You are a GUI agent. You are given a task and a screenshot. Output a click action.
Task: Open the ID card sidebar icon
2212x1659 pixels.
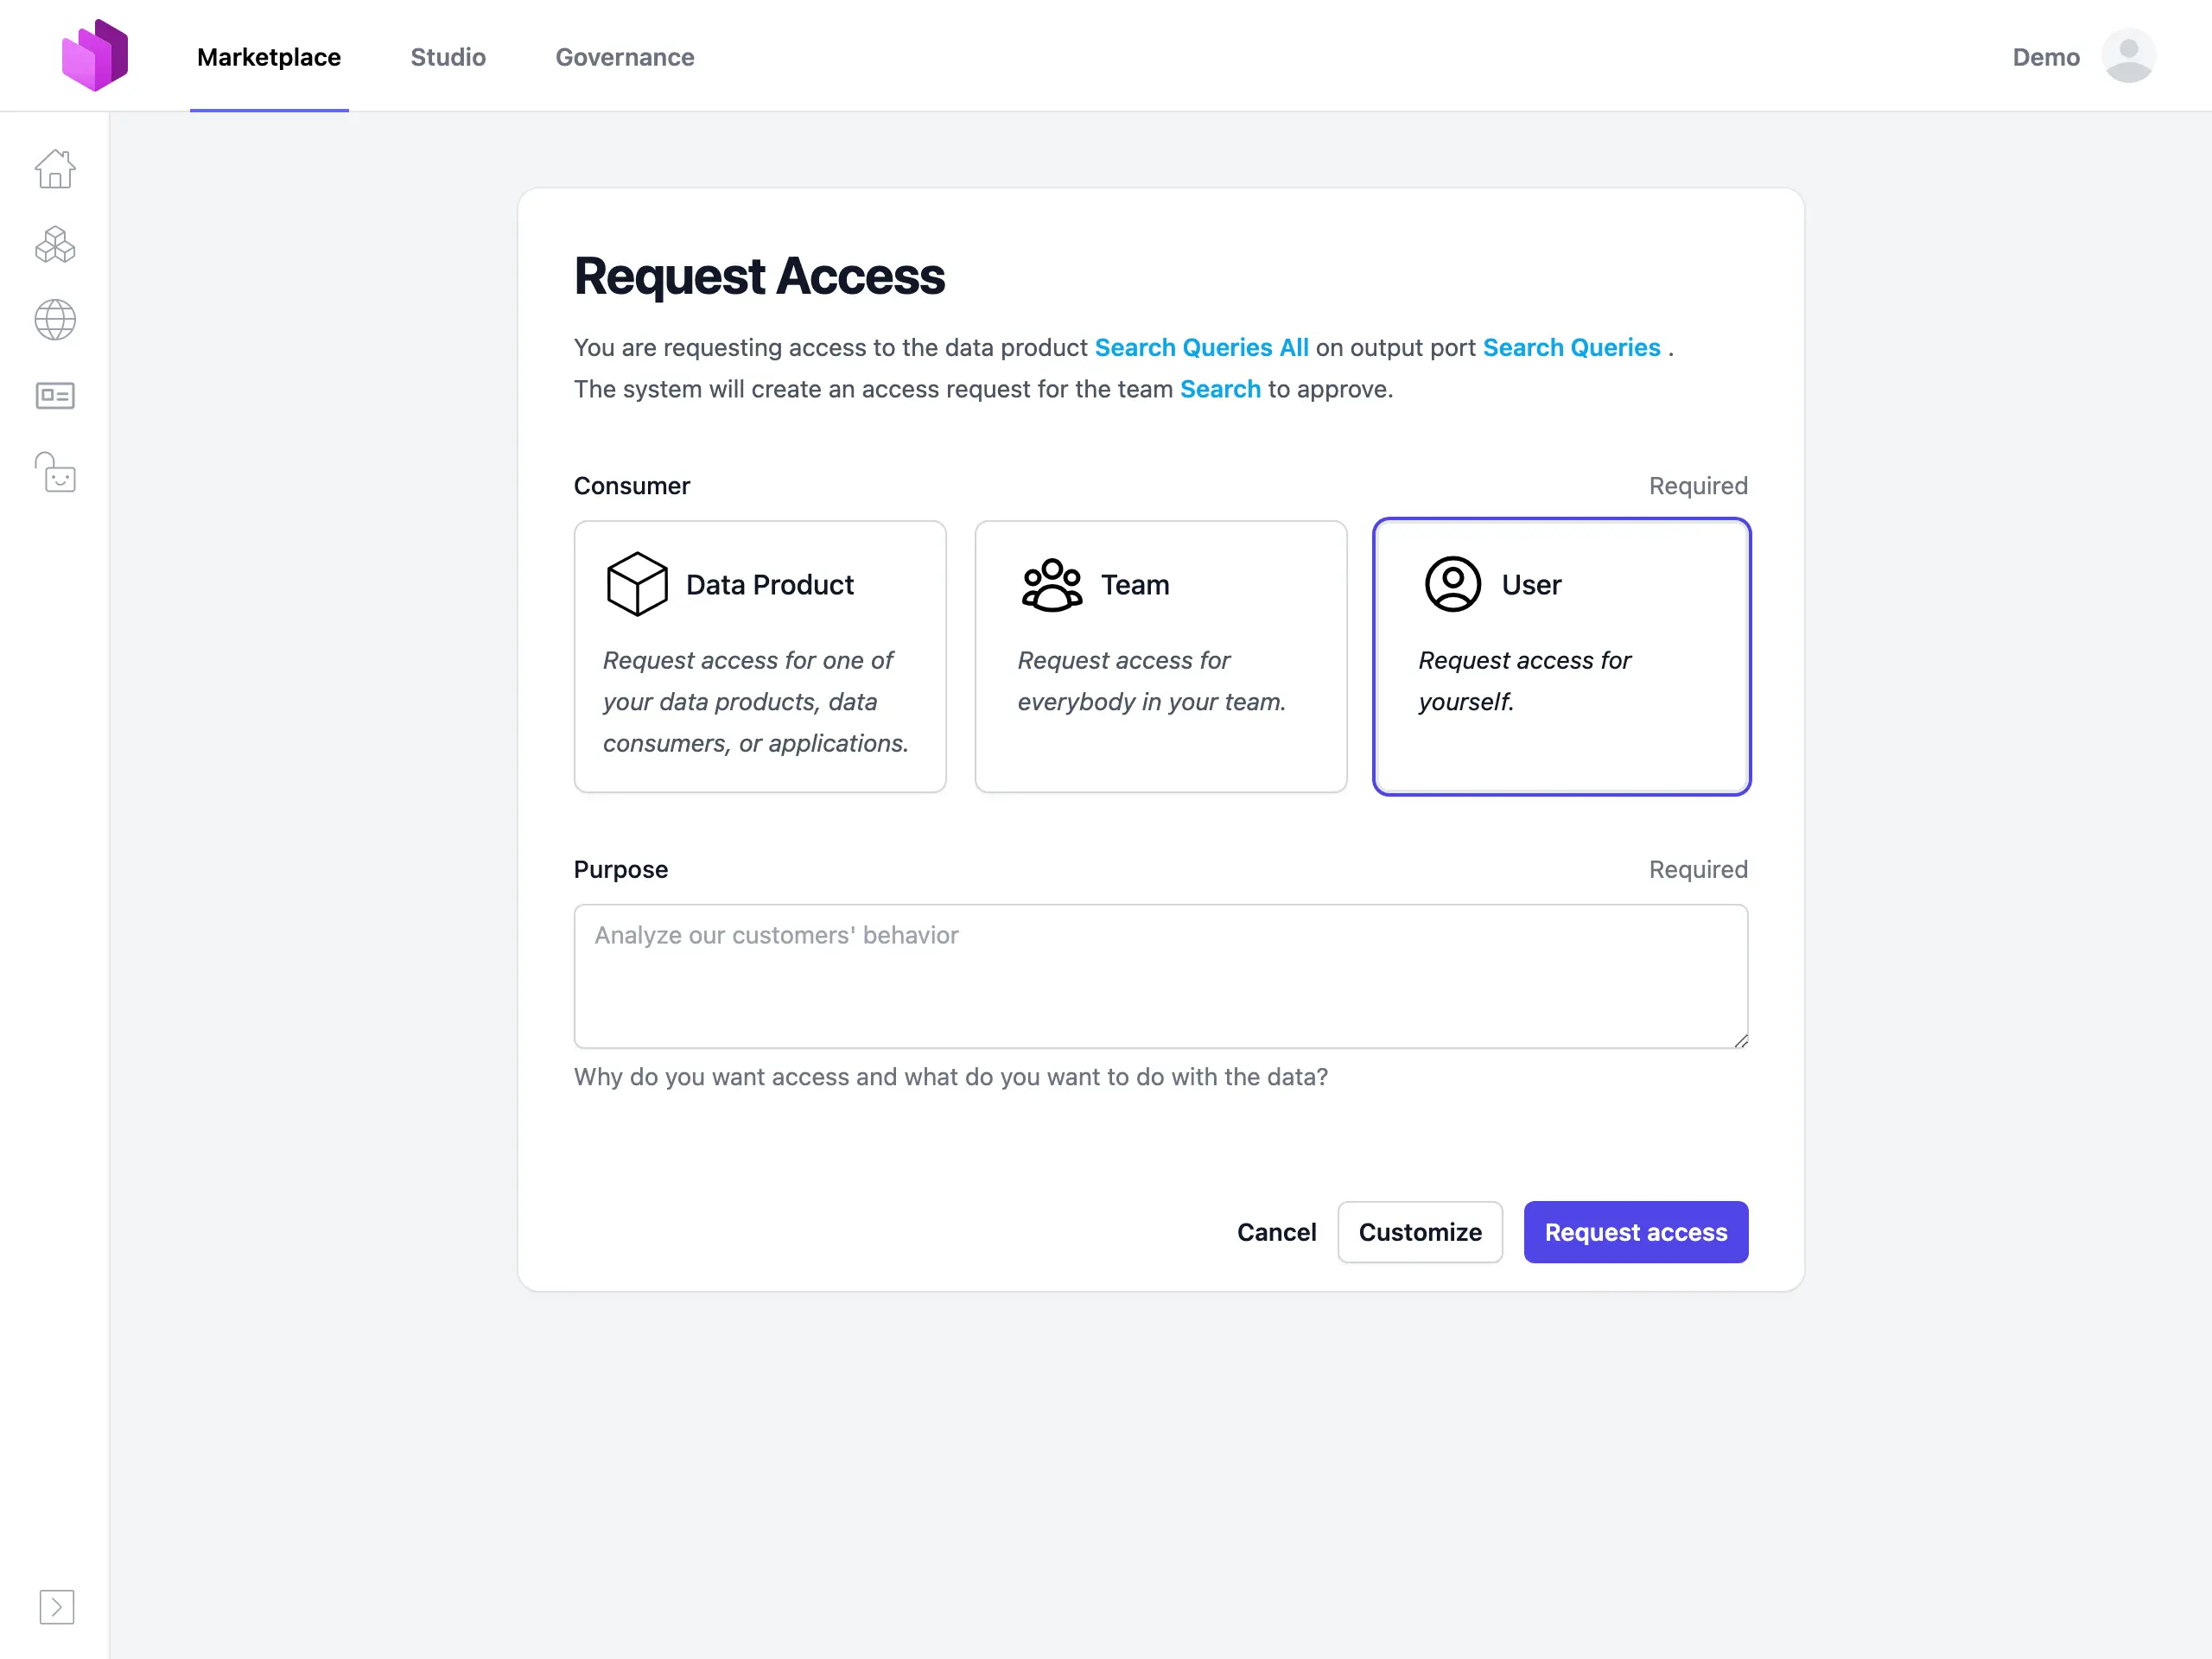click(55, 396)
